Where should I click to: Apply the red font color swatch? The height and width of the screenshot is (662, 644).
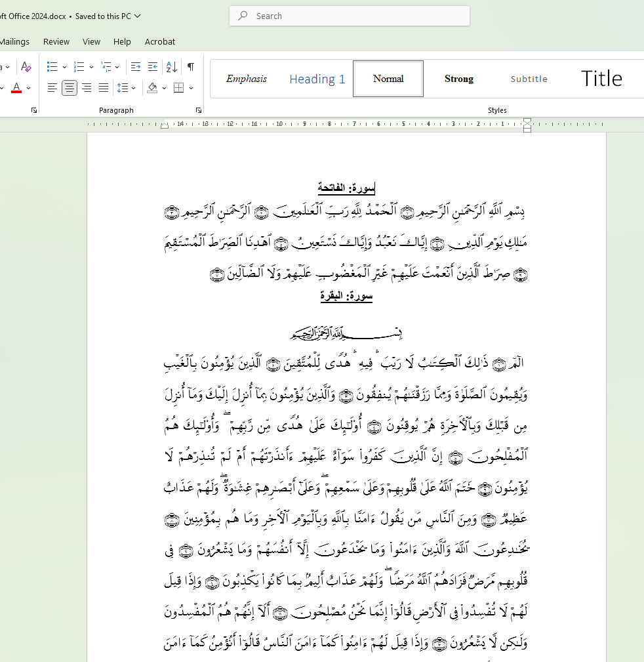[x=16, y=88]
